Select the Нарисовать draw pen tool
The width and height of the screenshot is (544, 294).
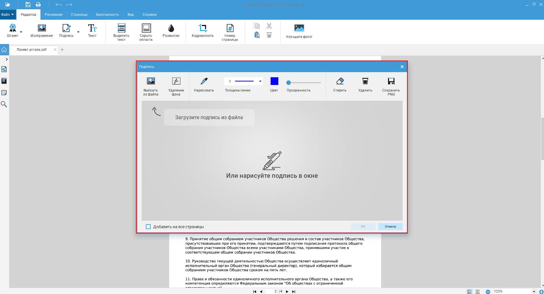(x=204, y=85)
